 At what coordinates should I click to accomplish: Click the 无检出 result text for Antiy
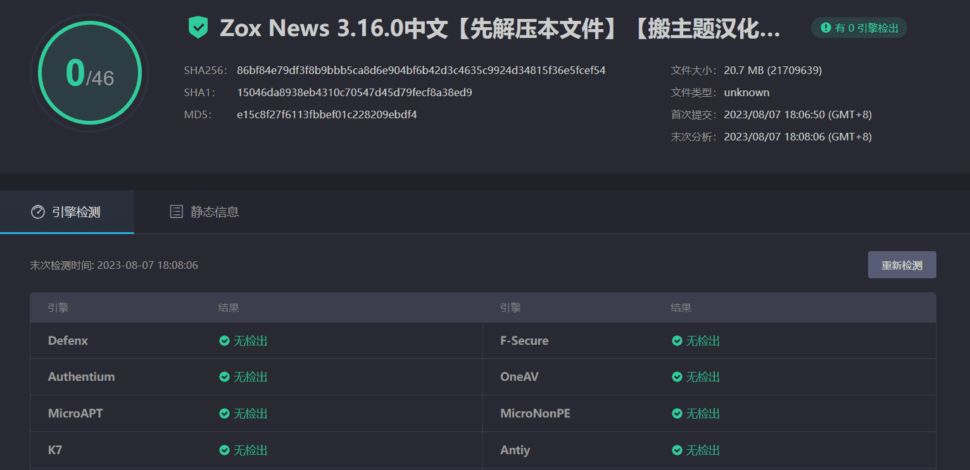coord(703,450)
